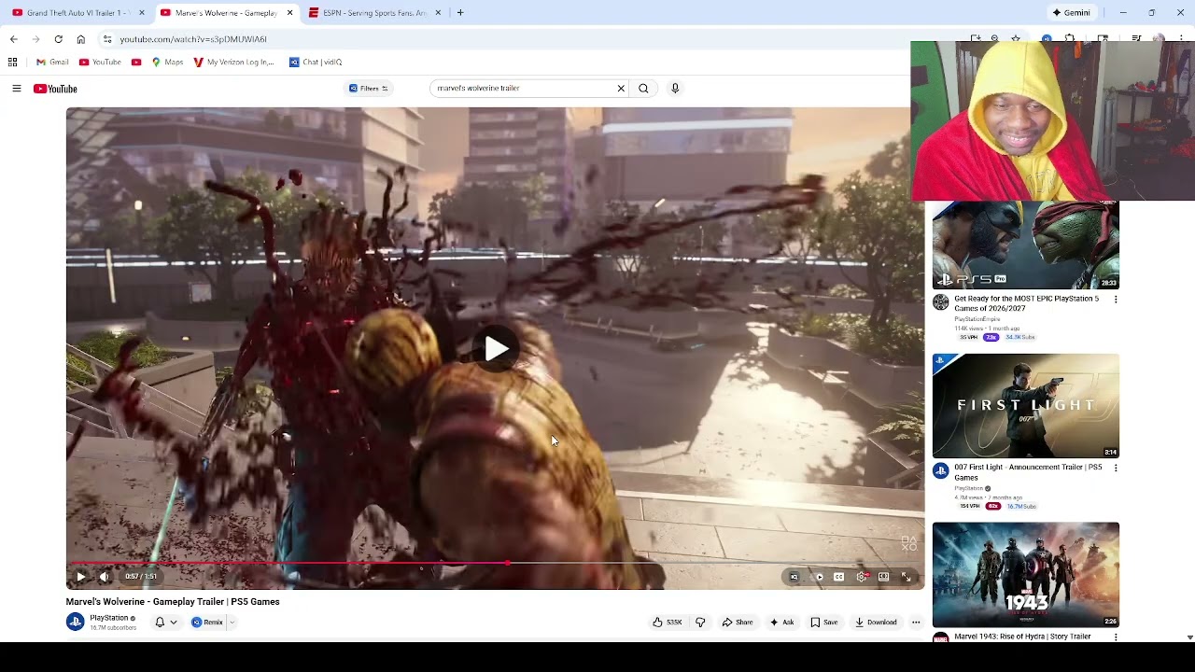Clear the search query with the X

tap(621, 89)
